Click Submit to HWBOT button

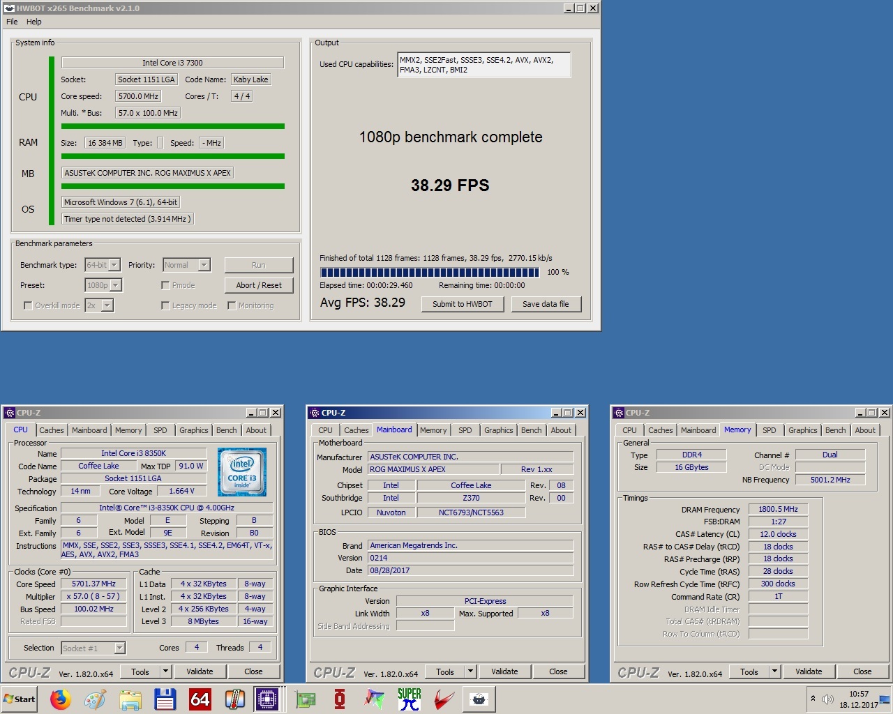[463, 304]
